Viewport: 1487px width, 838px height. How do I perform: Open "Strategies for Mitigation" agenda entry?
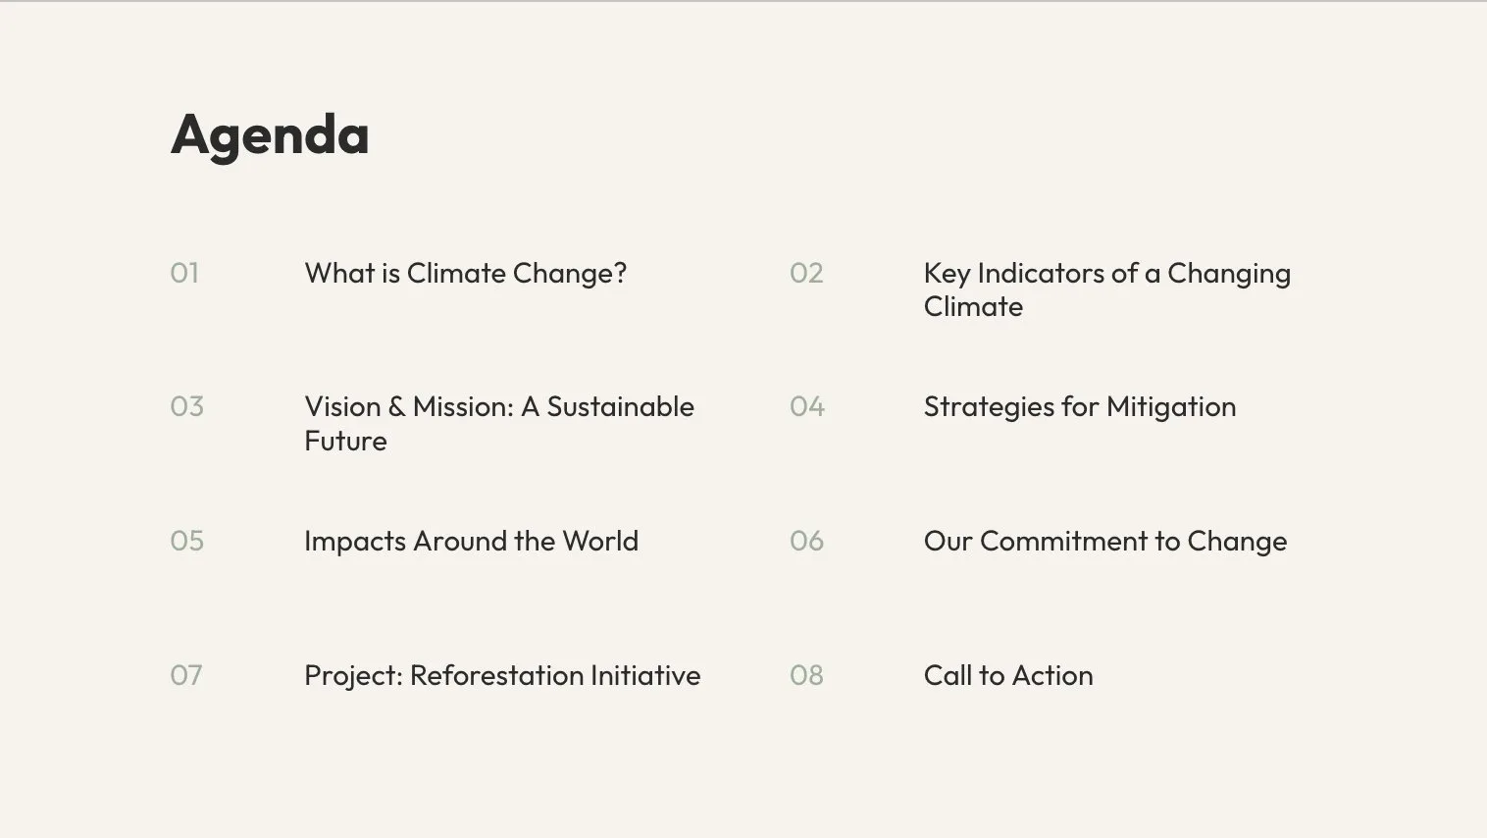[1080, 406]
